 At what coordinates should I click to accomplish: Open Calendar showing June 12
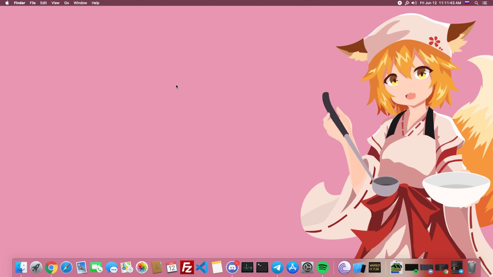(172, 267)
